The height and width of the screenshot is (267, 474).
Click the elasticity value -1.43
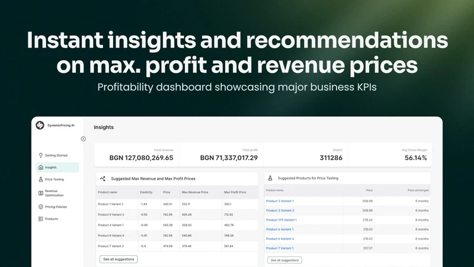(143, 204)
